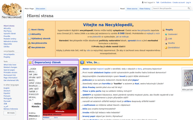
Task: Open Special pages link
Action: pyautogui.click(x=9, y=70)
